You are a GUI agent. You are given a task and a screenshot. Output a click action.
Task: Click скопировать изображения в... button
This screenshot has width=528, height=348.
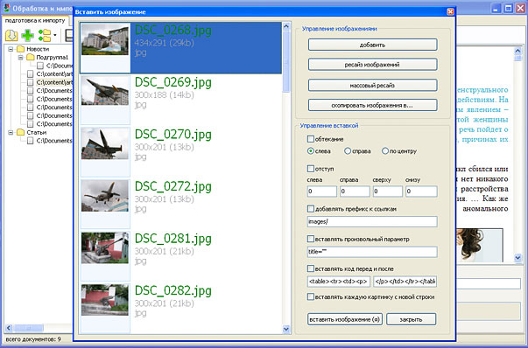coord(373,105)
